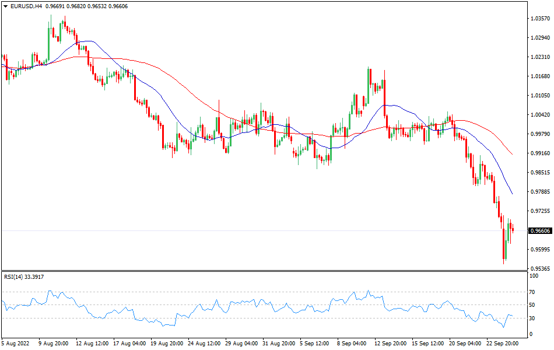Viewport: 554px width, 350px height.
Task: Select the RSI(14) indicator label
Action: tap(24, 277)
